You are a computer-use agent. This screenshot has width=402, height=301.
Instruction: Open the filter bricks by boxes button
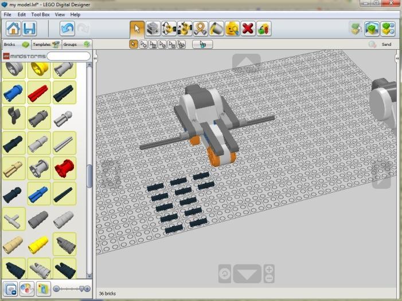coord(44,289)
